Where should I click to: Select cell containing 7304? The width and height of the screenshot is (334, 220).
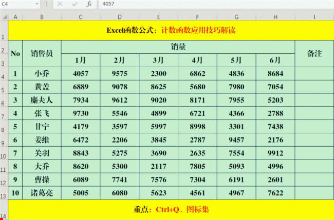click(197, 179)
